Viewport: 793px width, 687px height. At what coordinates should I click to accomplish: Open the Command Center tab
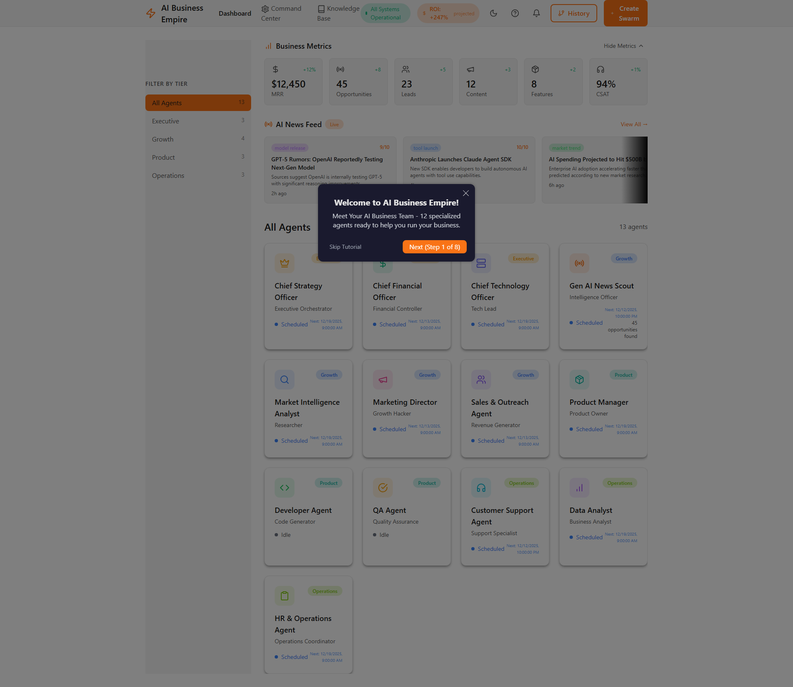[x=283, y=13]
